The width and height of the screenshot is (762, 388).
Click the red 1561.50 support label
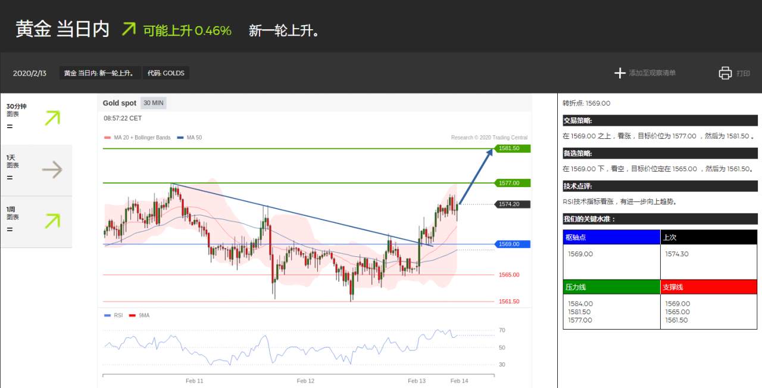click(x=509, y=302)
